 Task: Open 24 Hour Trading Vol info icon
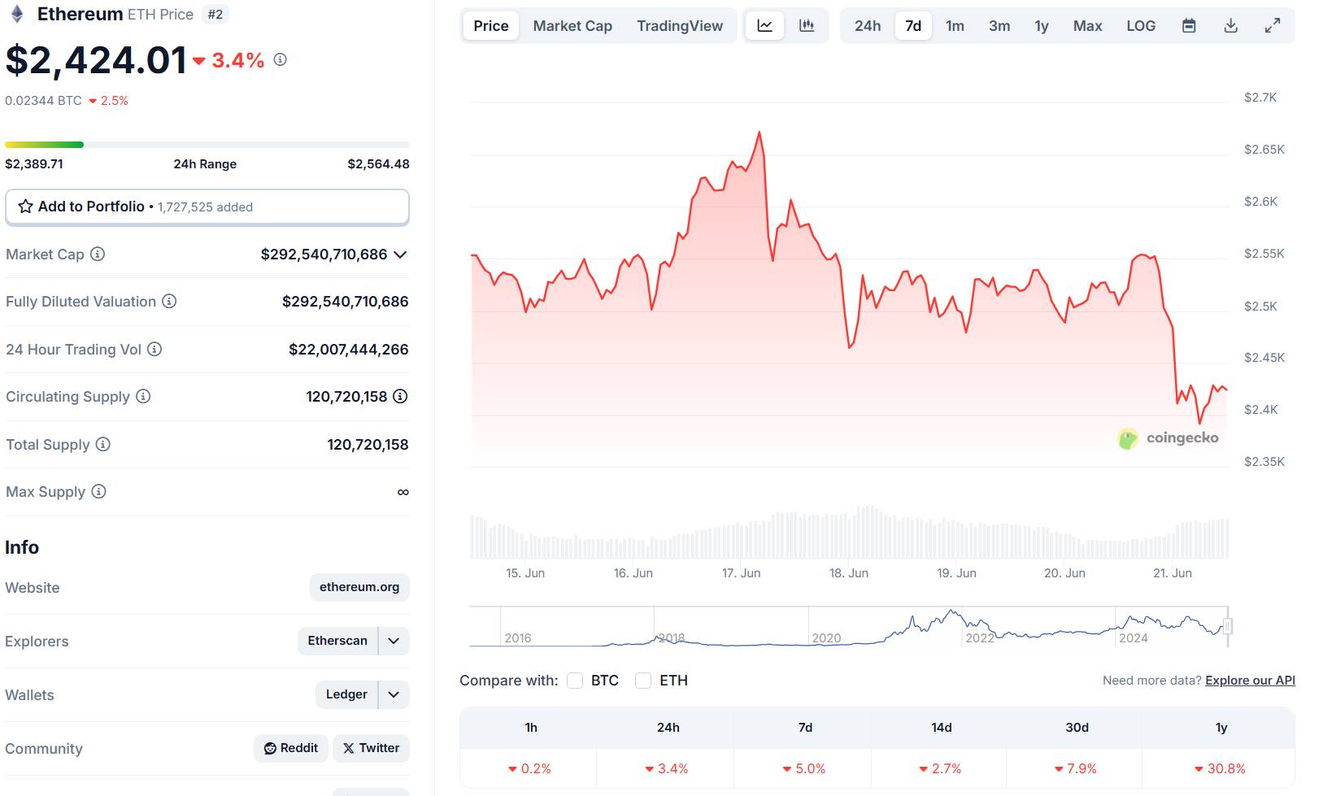point(154,349)
